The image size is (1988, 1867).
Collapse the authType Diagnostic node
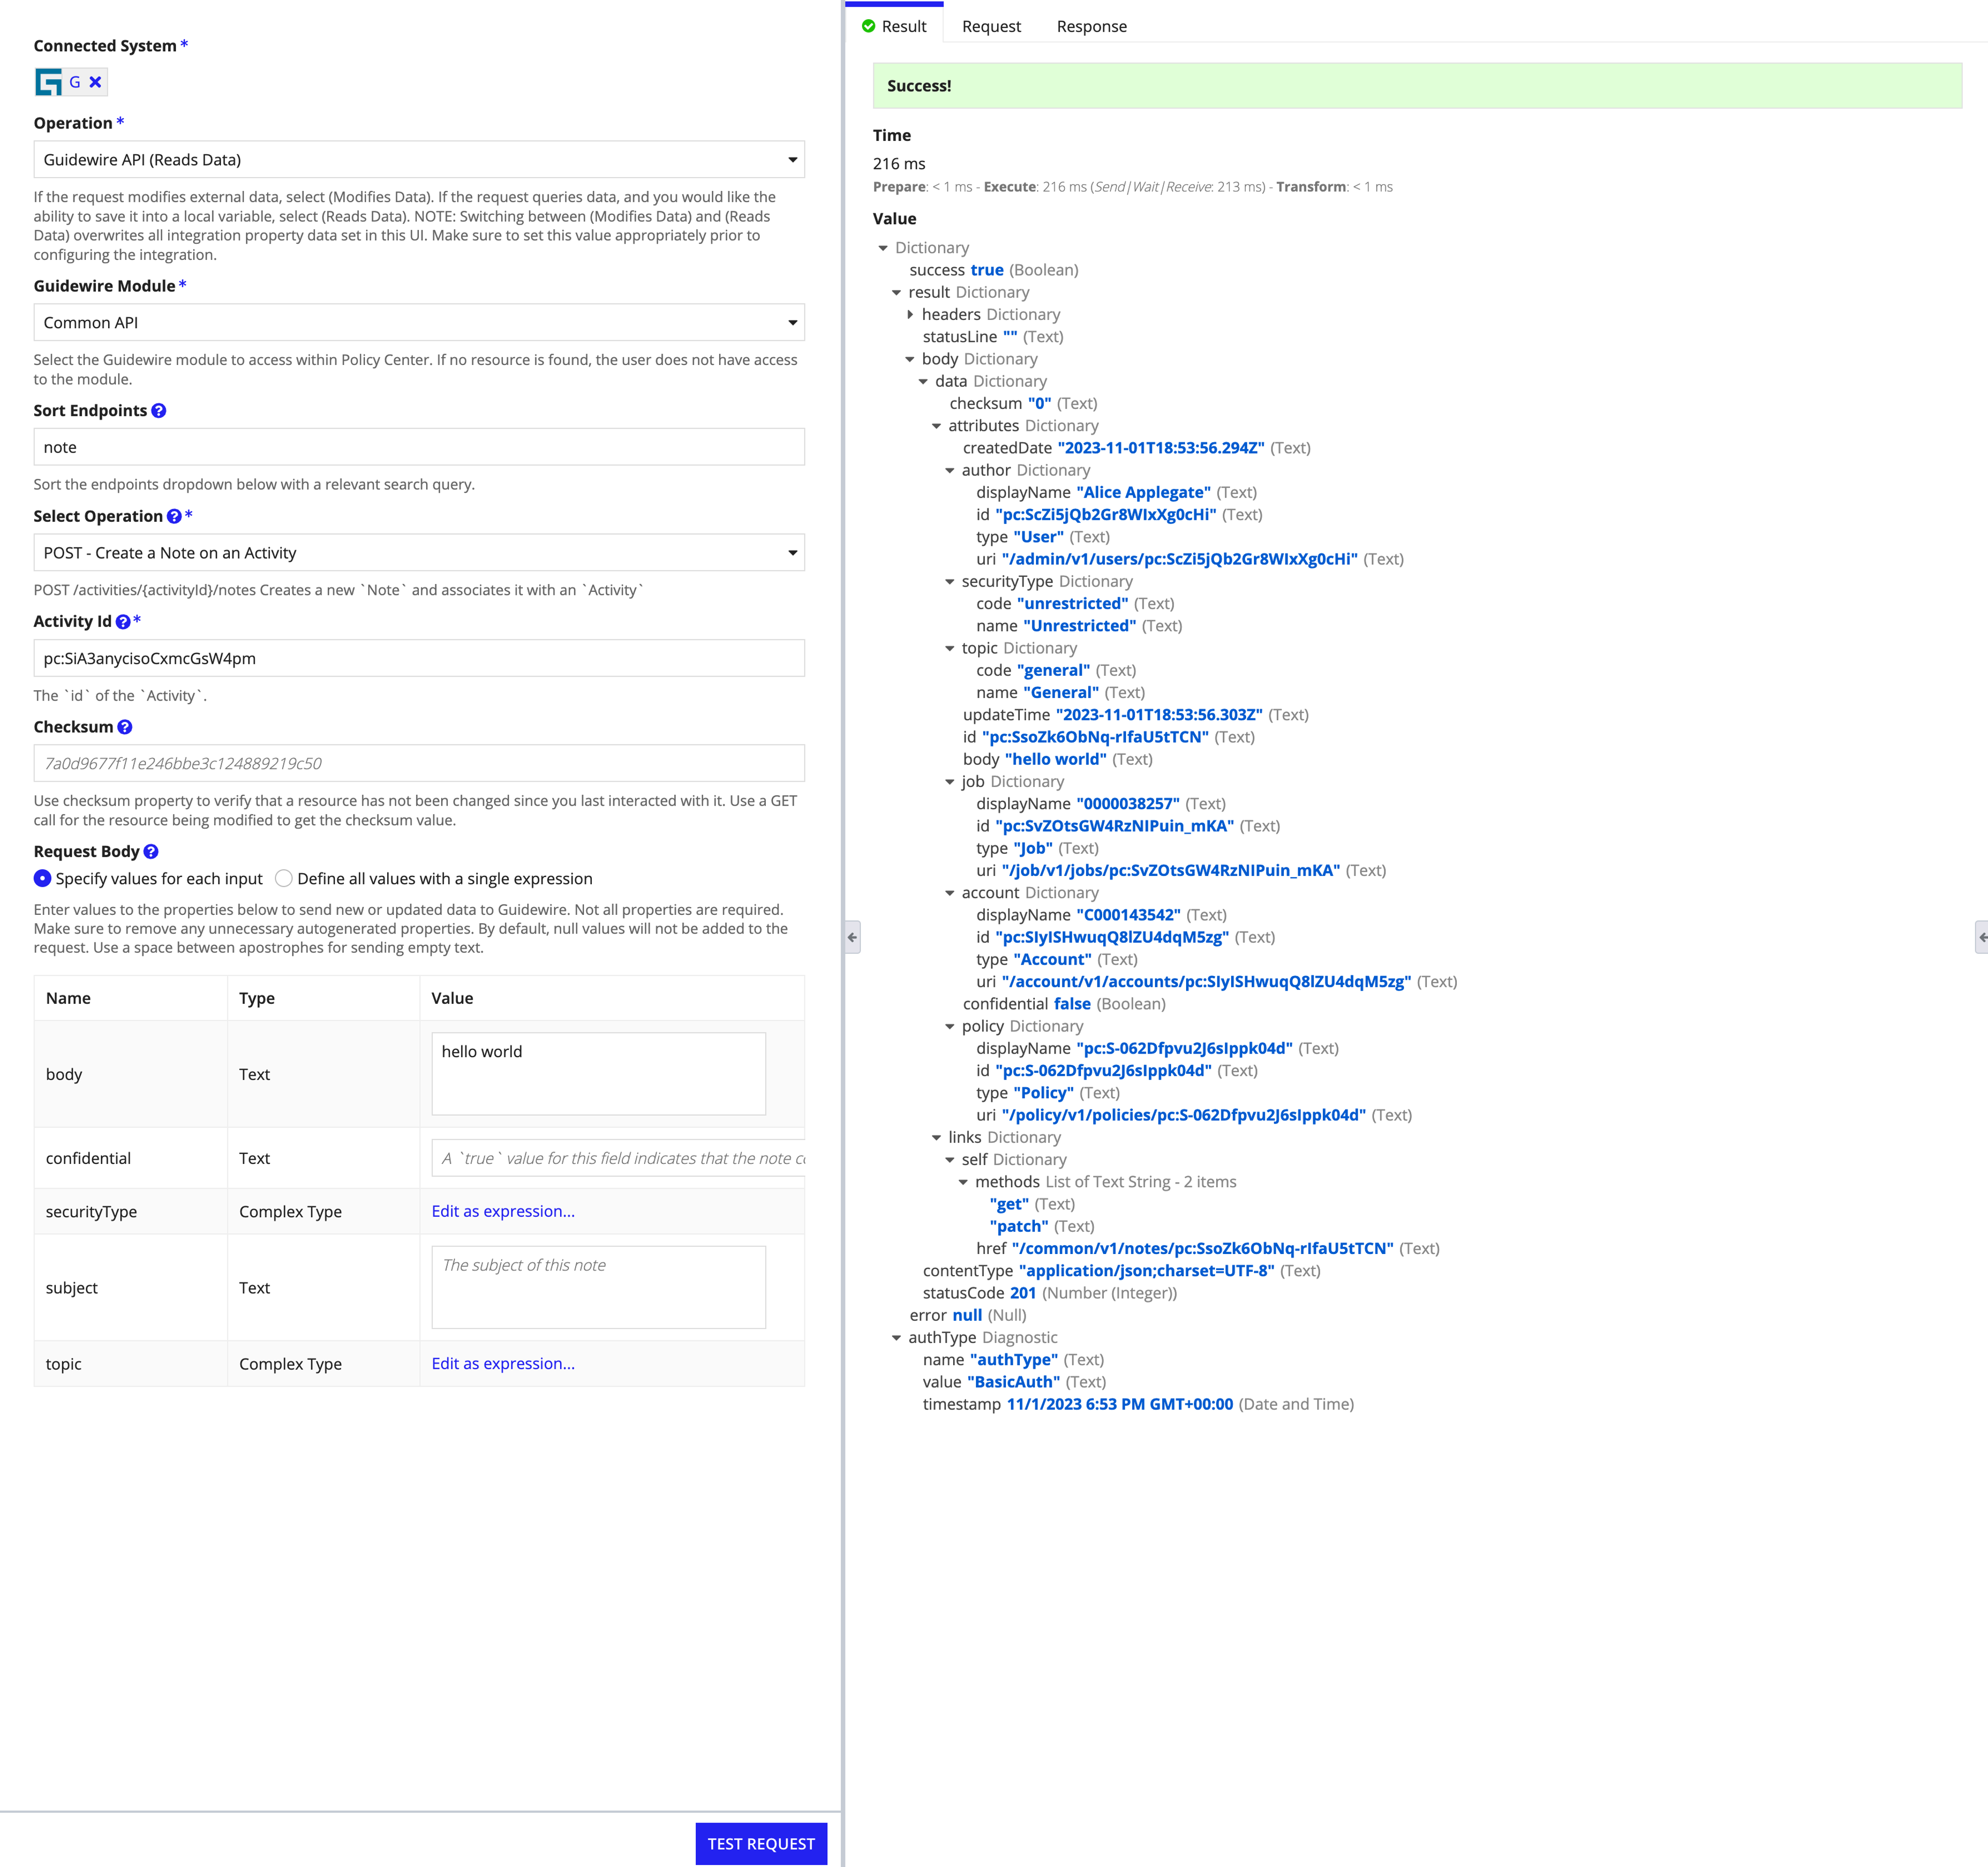click(896, 1338)
